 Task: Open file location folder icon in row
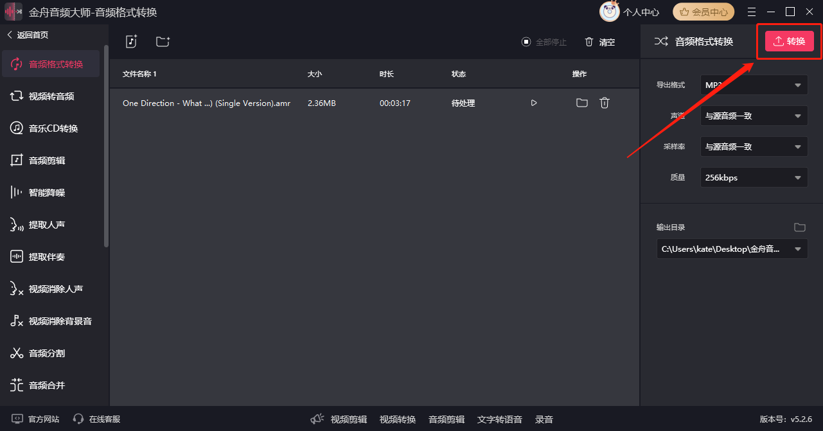click(582, 103)
